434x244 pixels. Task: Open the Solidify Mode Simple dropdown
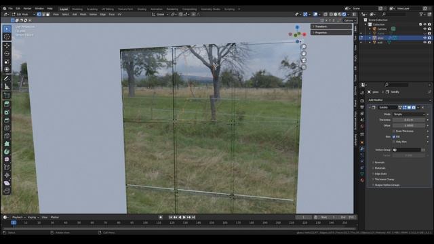[409, 115]
